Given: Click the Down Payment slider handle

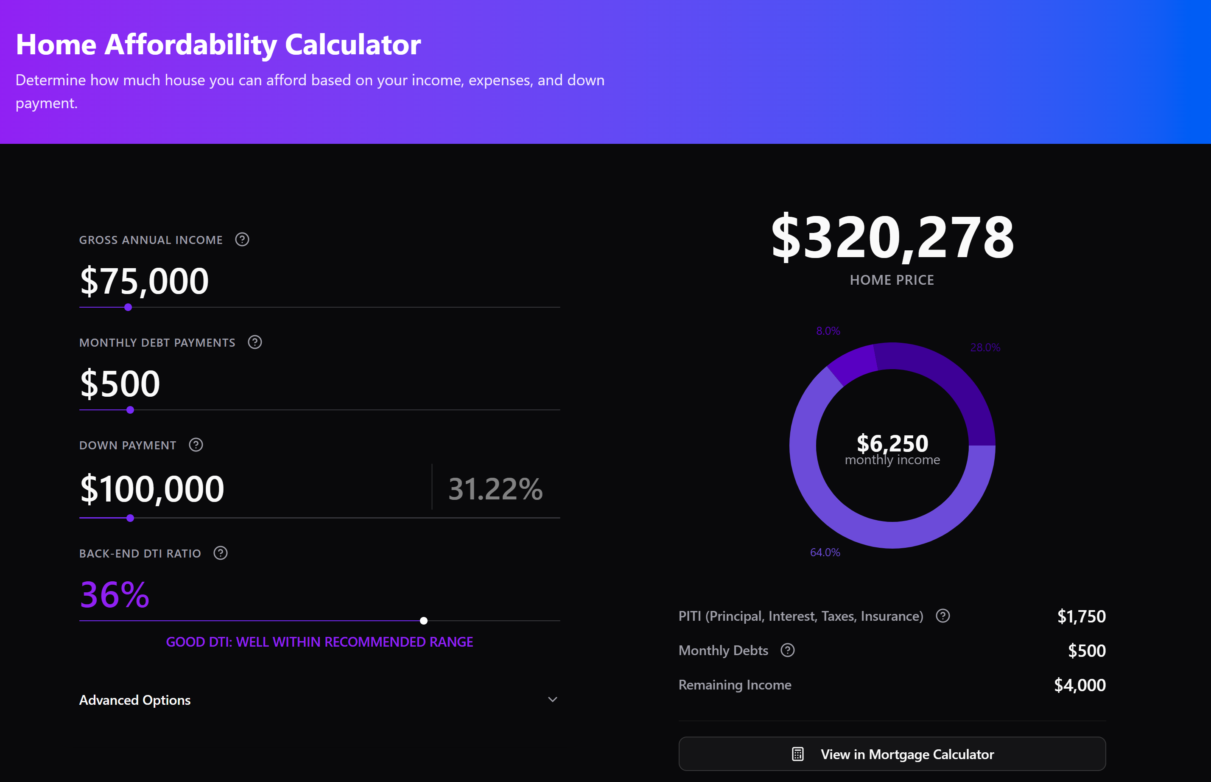Looking at the screenshot, I should (131, 518).
